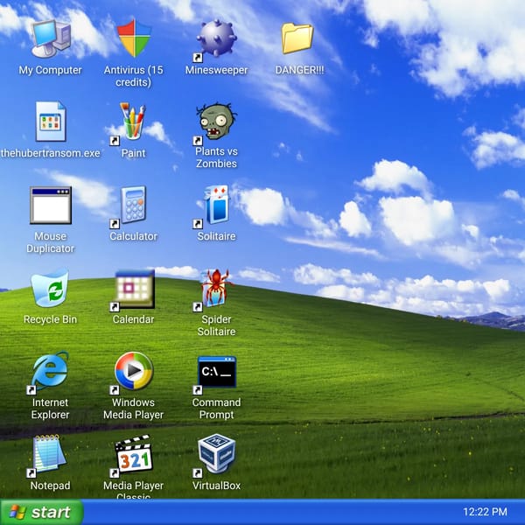Screen dimensions: 525x525
Task: Launch Antivirus (15 credits) shield icon
Action: [x=134, y=38]
